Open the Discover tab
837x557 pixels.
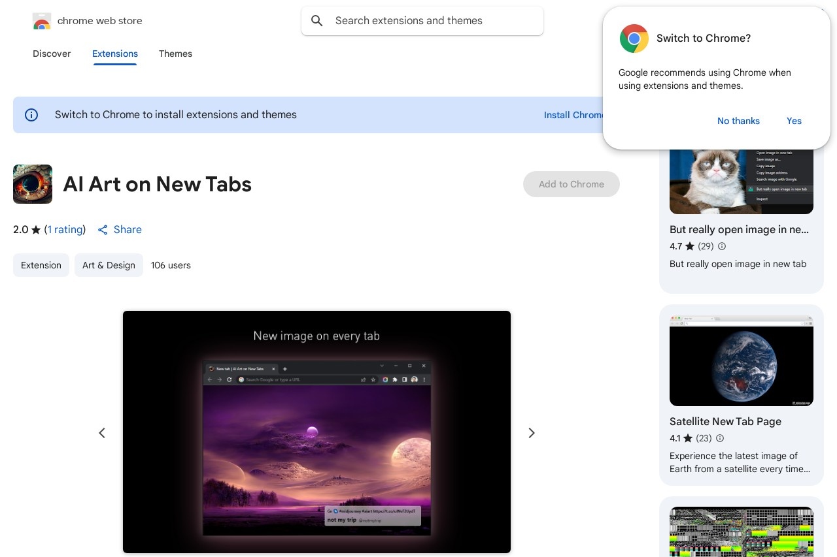tap(52, 54)
